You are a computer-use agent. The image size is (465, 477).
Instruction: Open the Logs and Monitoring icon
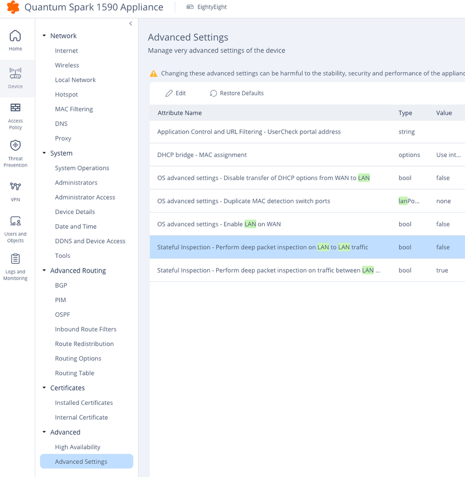click(15, 259)
